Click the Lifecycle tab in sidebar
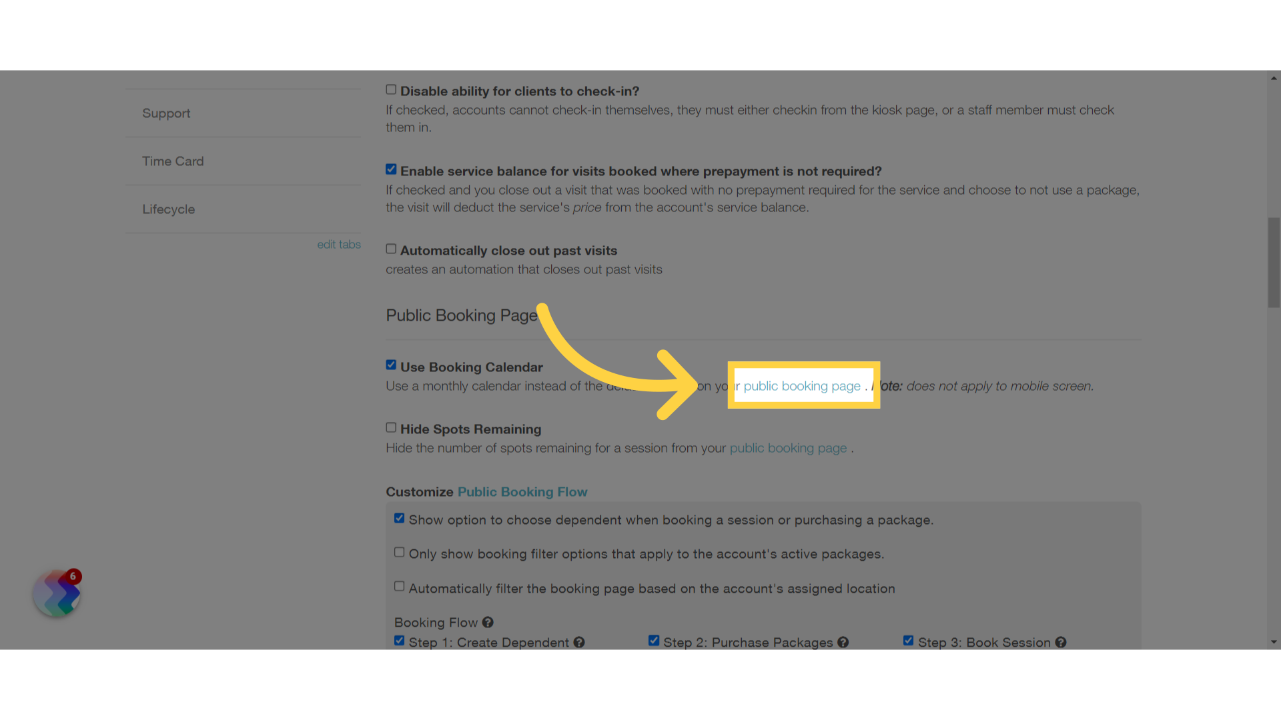 click(168, 209)
